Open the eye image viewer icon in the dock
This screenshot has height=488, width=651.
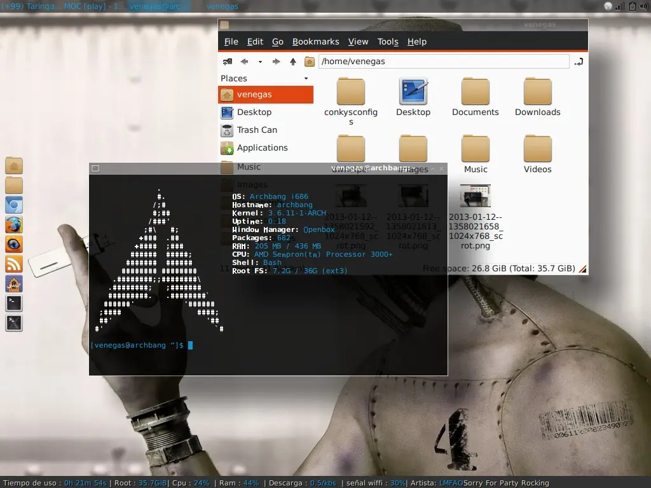[x=14, y=244]
